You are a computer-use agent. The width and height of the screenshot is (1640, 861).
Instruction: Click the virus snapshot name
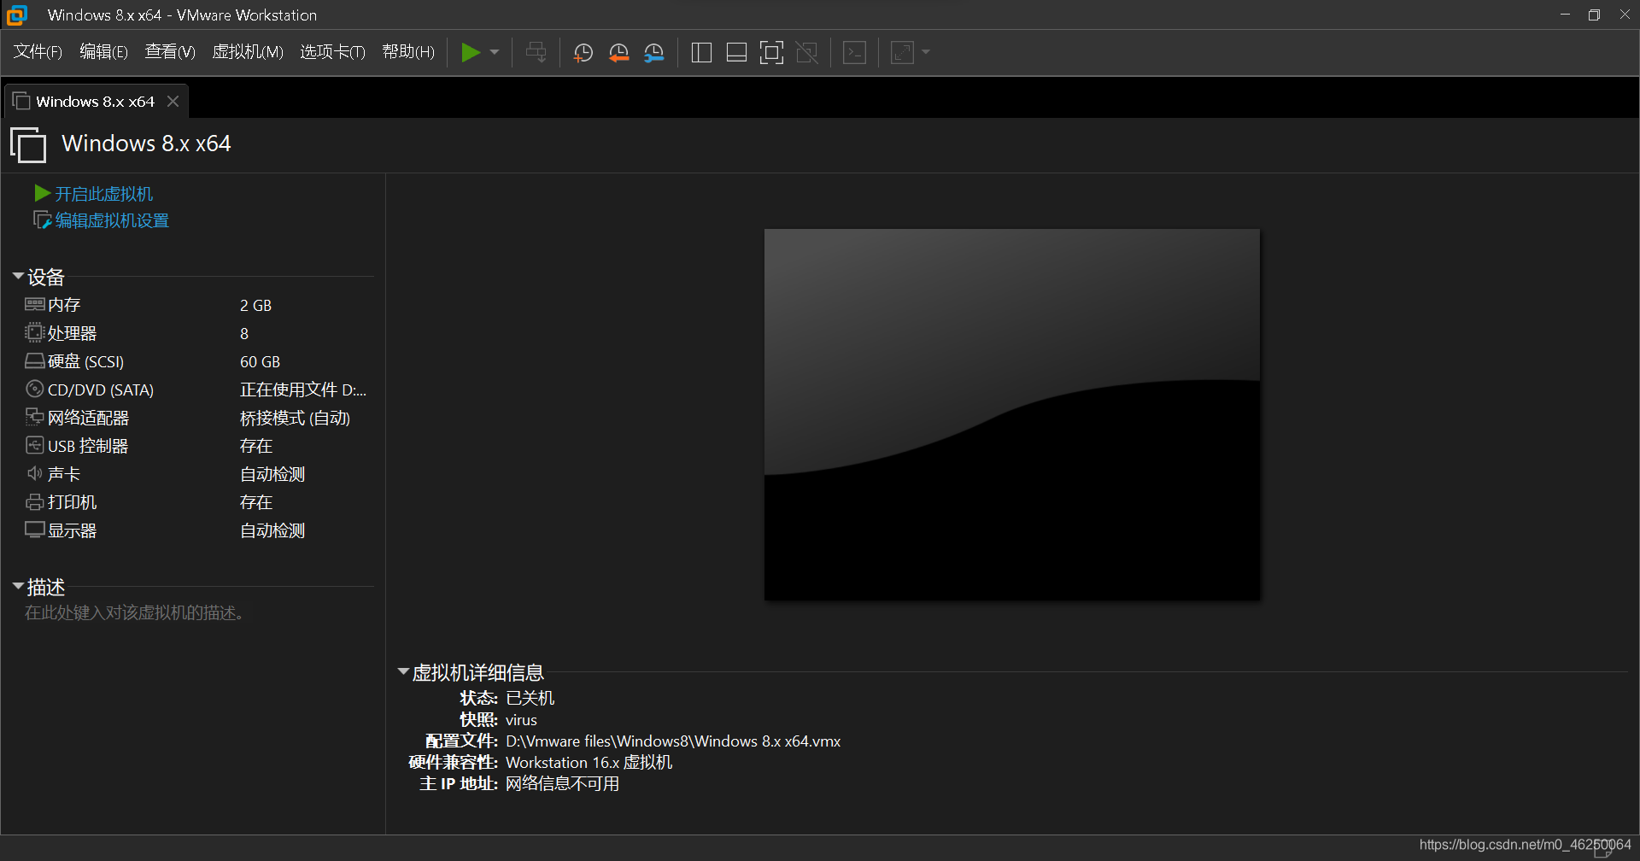(x=521, y=719)
